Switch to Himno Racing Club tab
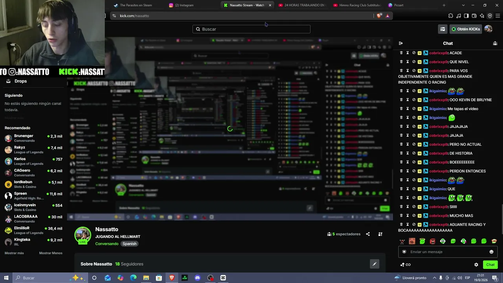The image size is (503, 283). coord(357,5)
